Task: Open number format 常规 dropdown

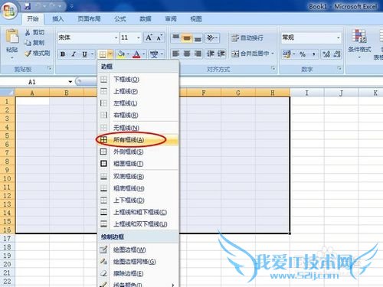Action: point(339,38)
